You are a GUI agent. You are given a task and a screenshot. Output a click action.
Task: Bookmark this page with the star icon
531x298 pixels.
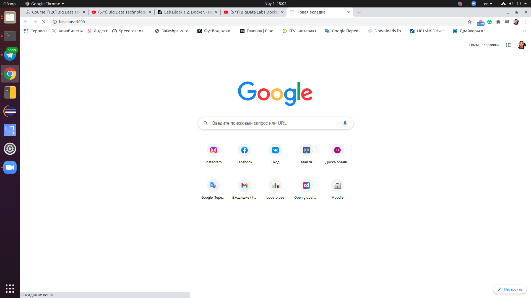469,22
